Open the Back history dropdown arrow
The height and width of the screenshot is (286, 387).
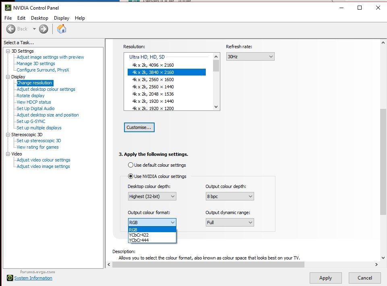pyautogui.click(x=34, y=29)
